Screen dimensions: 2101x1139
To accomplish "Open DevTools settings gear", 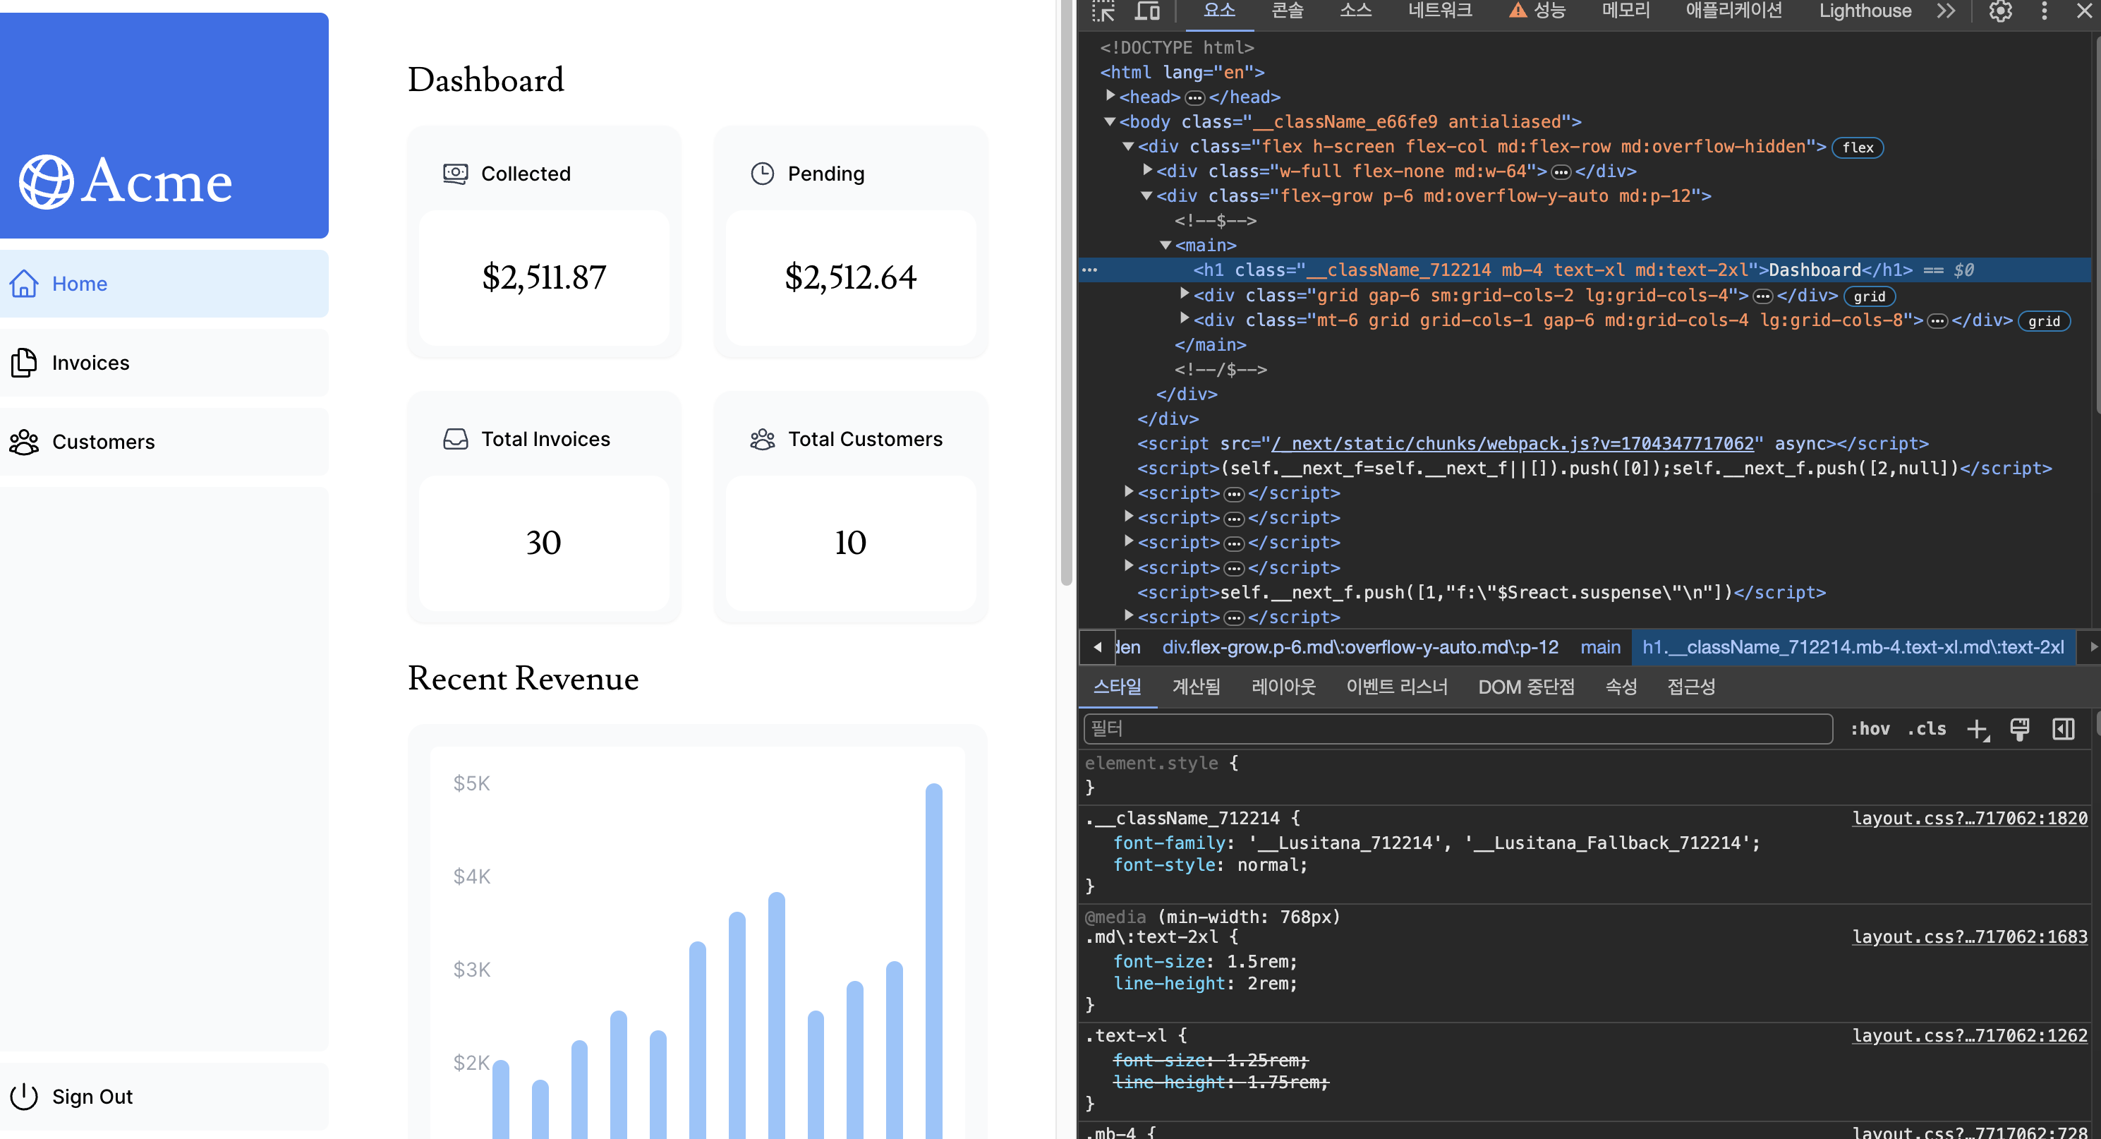I will (x=2000, y=11).
